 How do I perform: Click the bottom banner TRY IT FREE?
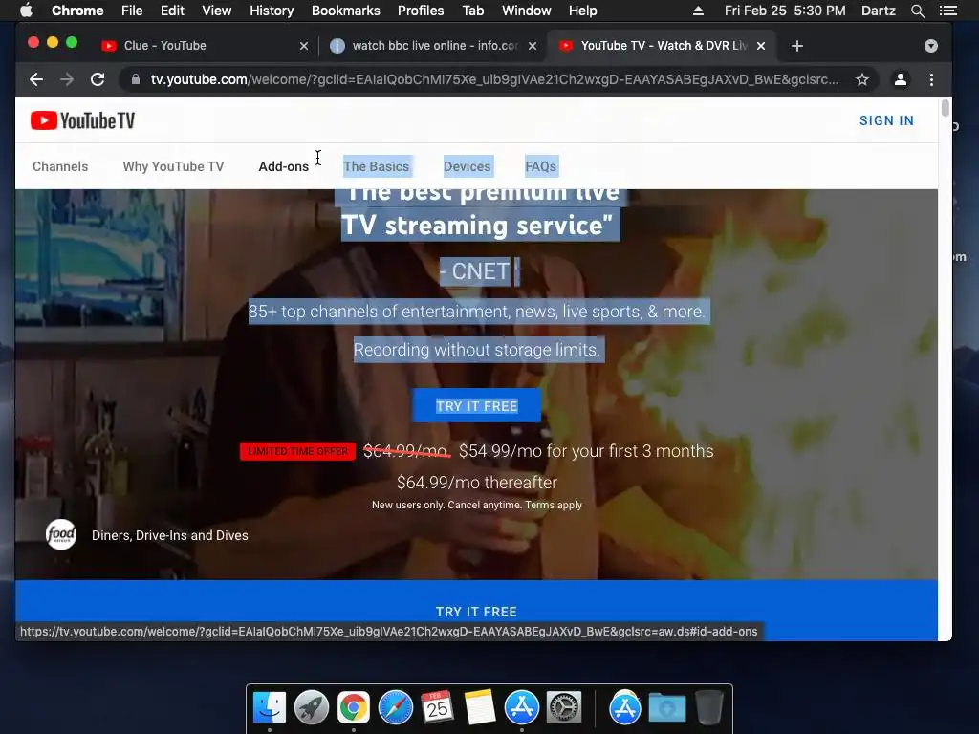(x=476, y=612)
